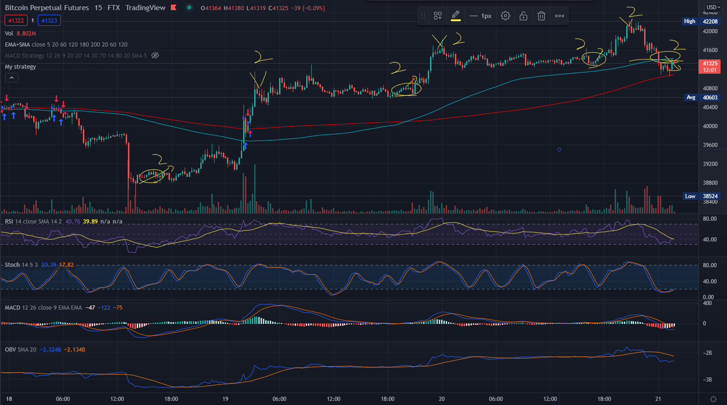Click the 40000 price scale label
727x405 pixels.
[x=710, y=126]
